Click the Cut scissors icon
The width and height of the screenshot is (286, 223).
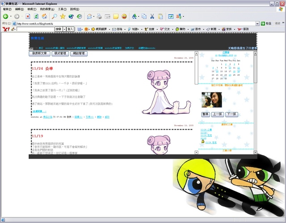(x=152, y=17)
